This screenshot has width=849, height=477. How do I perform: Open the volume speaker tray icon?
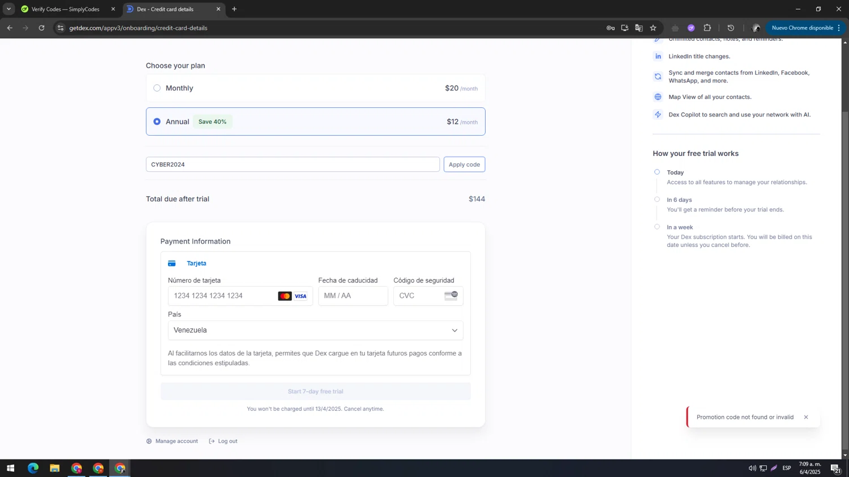click(752, 468)
